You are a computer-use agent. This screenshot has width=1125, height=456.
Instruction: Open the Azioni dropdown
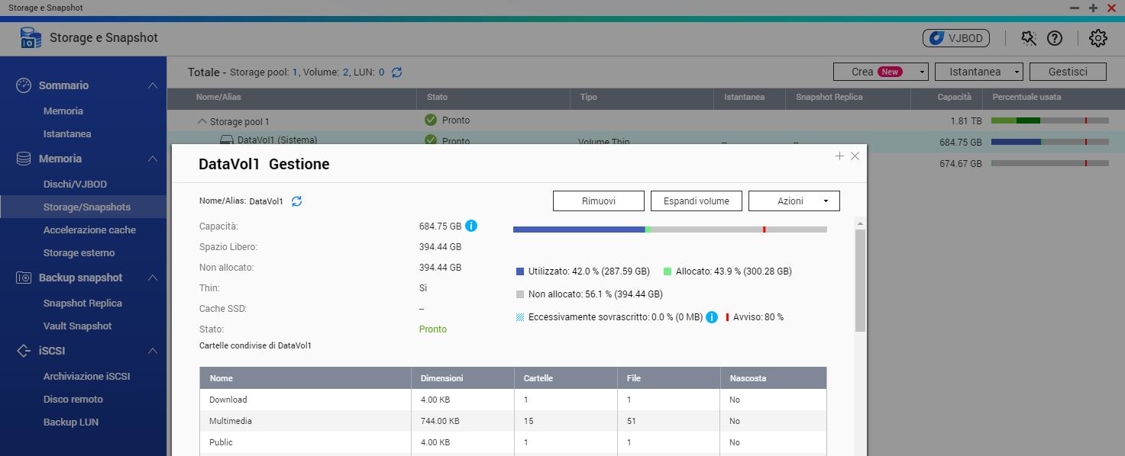(794, 201)
